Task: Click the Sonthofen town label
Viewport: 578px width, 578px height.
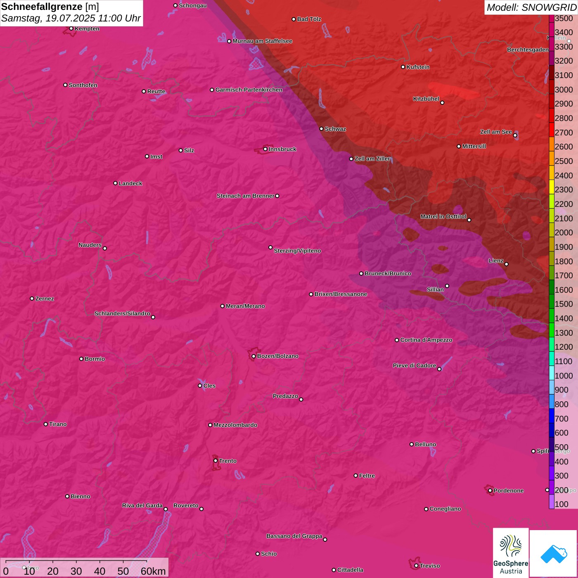Action: point(83,85)
